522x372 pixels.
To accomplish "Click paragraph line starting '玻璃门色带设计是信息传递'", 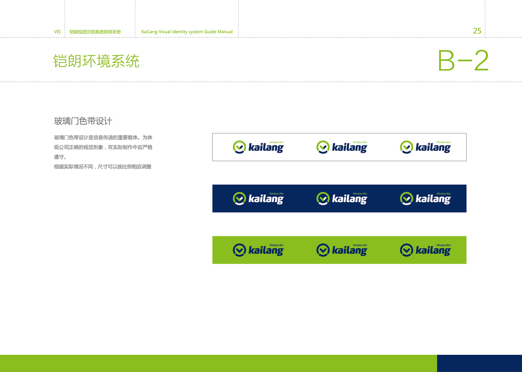I will [103, 137].
